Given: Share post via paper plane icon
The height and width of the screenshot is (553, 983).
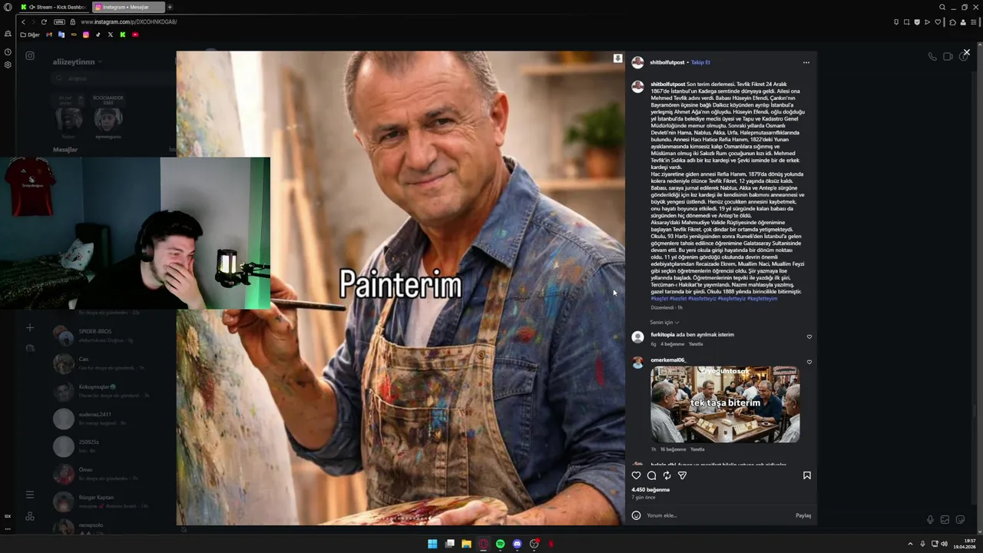Looking at the screenshot, I should (x=682, y=475).
